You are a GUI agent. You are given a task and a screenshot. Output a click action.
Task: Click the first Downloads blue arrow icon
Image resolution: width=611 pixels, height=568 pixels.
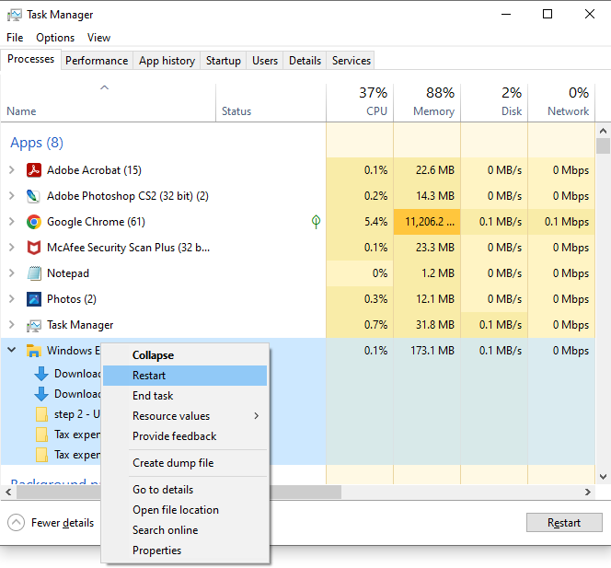coord(41,374)
